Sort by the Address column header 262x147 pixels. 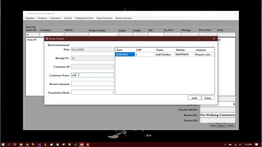(x=204, y=50)
